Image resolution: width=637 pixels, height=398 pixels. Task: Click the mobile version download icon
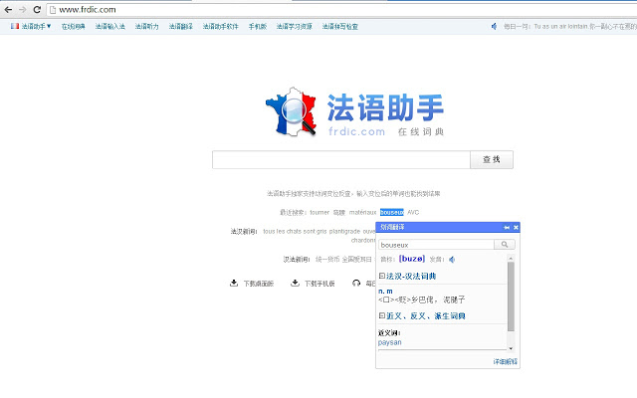(295, 283)
